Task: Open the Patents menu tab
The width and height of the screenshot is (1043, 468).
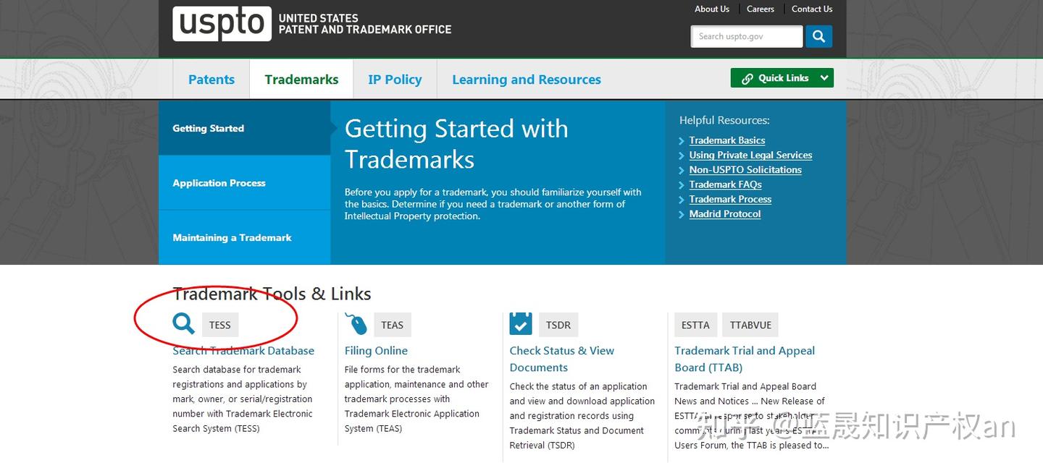Action: (x=211, y=79)
